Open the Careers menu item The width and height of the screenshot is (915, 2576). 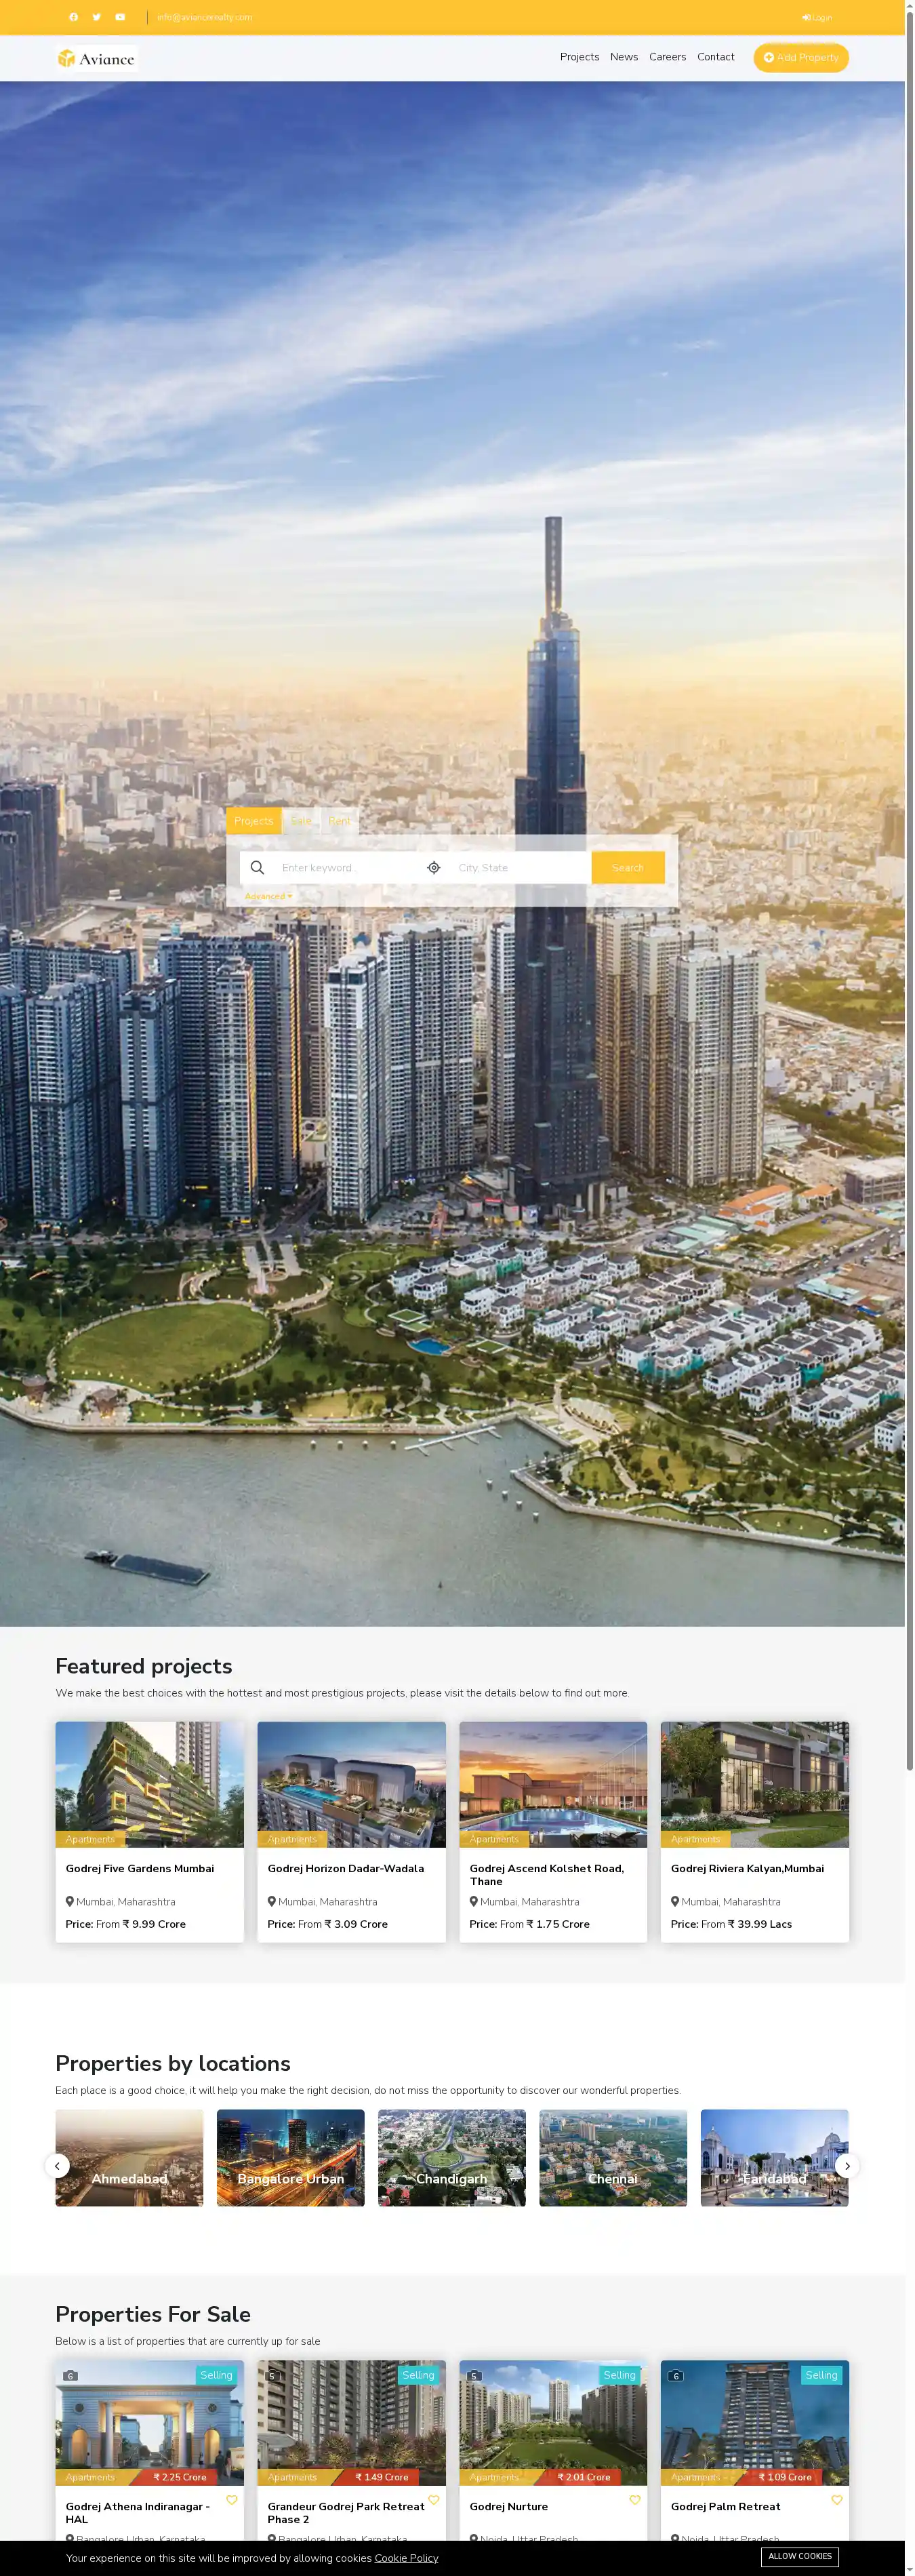tap(667, 57)
